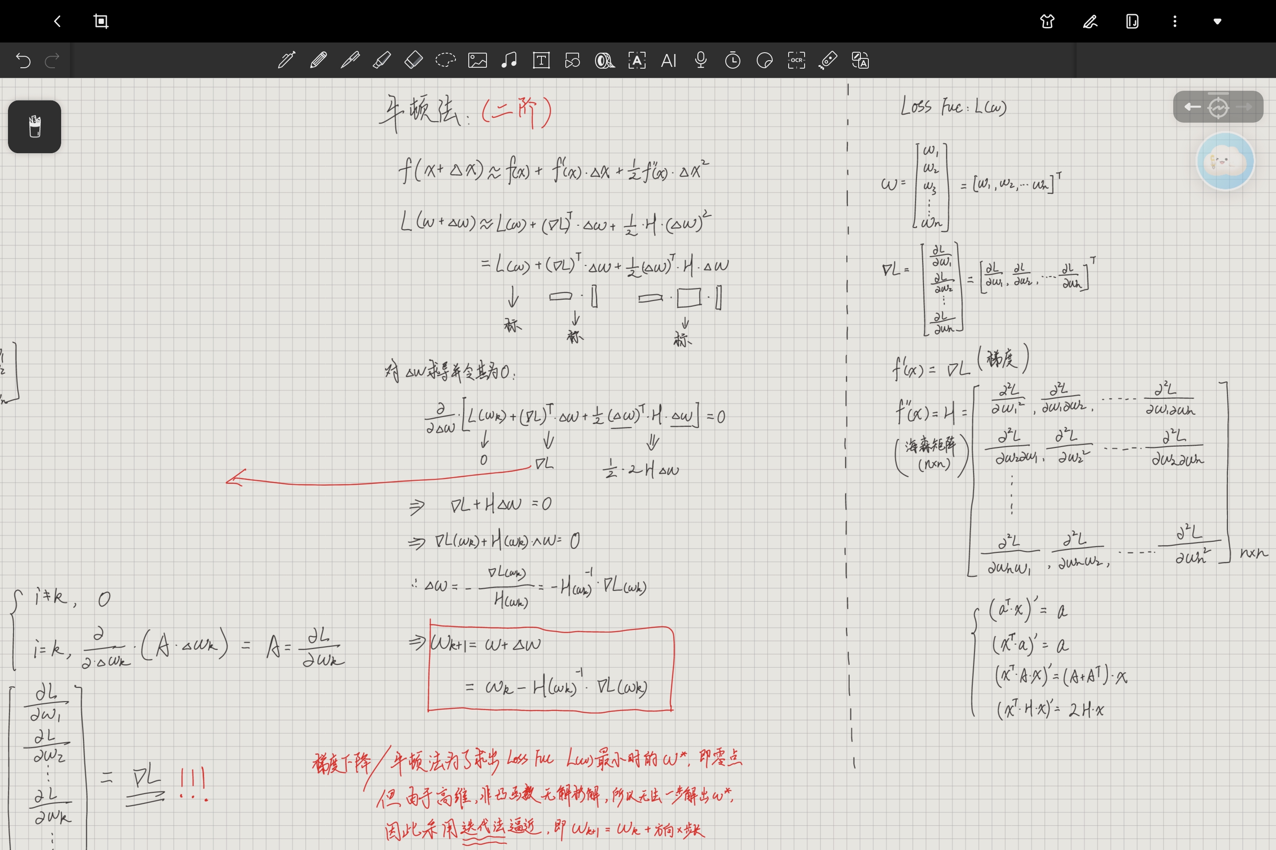This screenshot has width=1276, height=850.
Task: Insert an image into the note
Action: (x=478, y=60)
